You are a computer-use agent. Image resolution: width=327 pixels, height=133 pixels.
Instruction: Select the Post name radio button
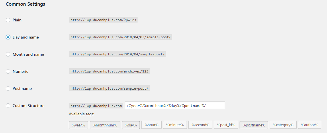click(x=8, y=88)
